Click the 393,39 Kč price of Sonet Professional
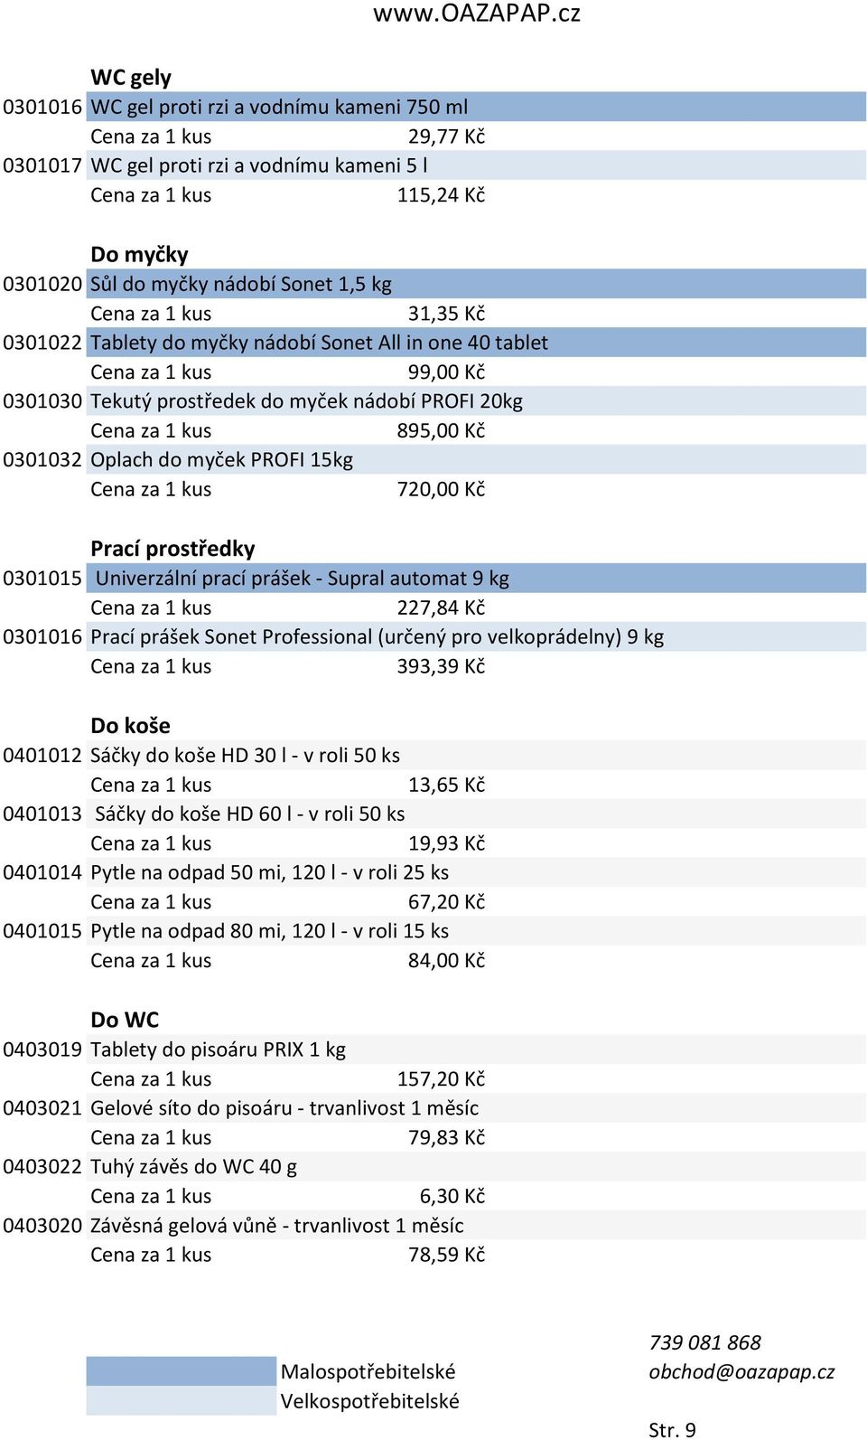867x1440 pixels. click(x=441, y=666)
